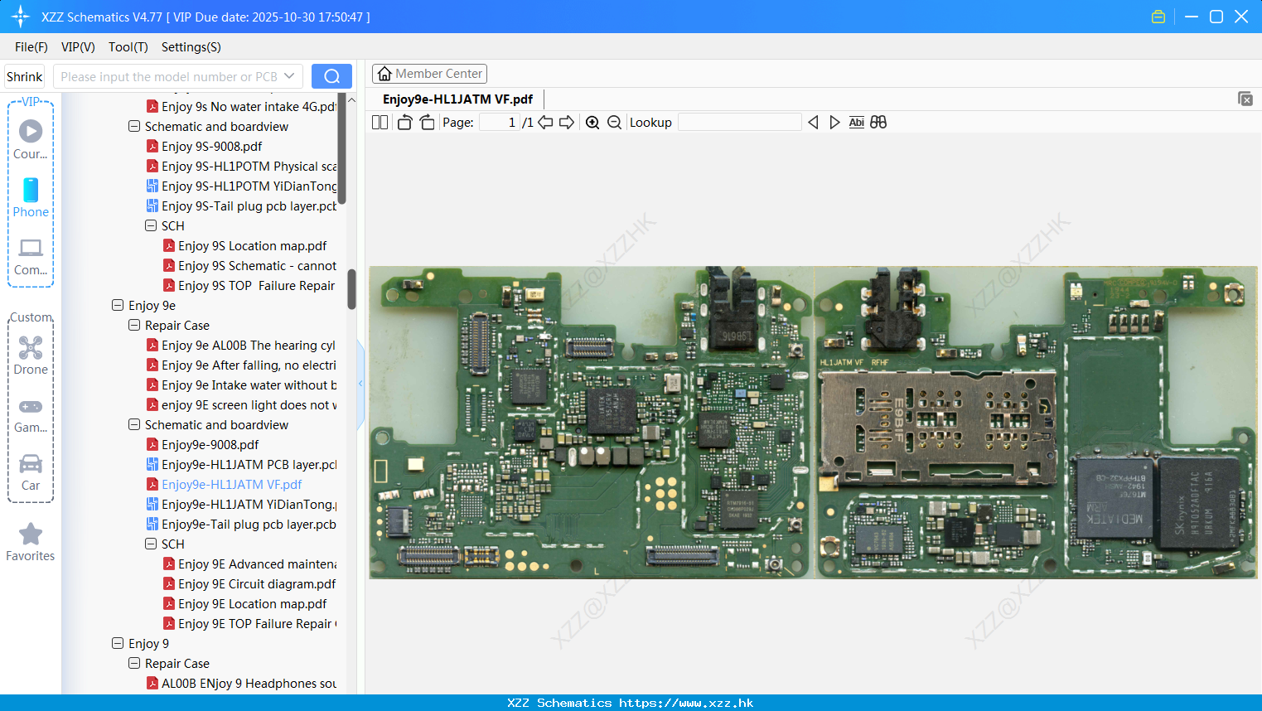1262x711 pixels.
Task: Open Enjoy 9e Intake water repair case
Action: tap(249, 385)
